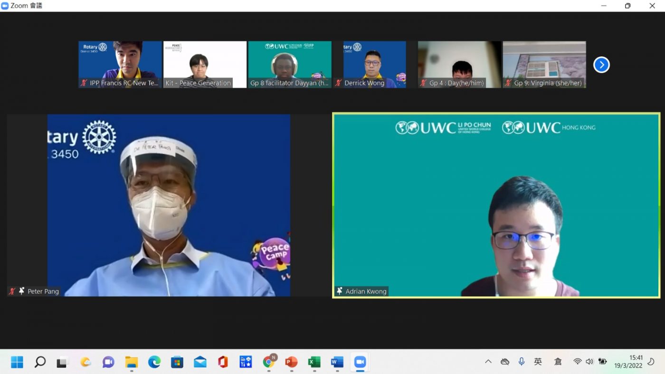Open the Weather widget icon in taskbar

click(85, 362)
